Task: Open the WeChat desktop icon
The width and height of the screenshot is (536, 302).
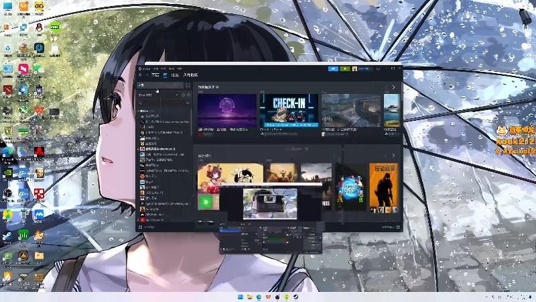Action: (x=39, y=71)
